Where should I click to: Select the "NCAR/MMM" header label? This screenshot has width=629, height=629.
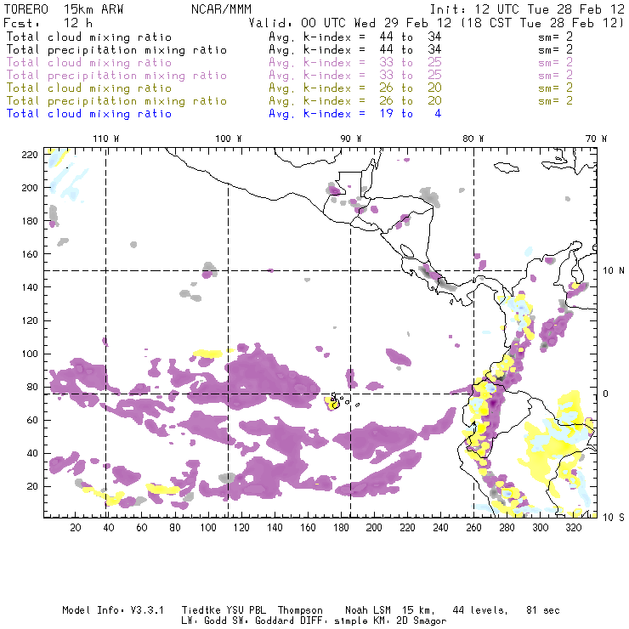[x=221, y=9]
